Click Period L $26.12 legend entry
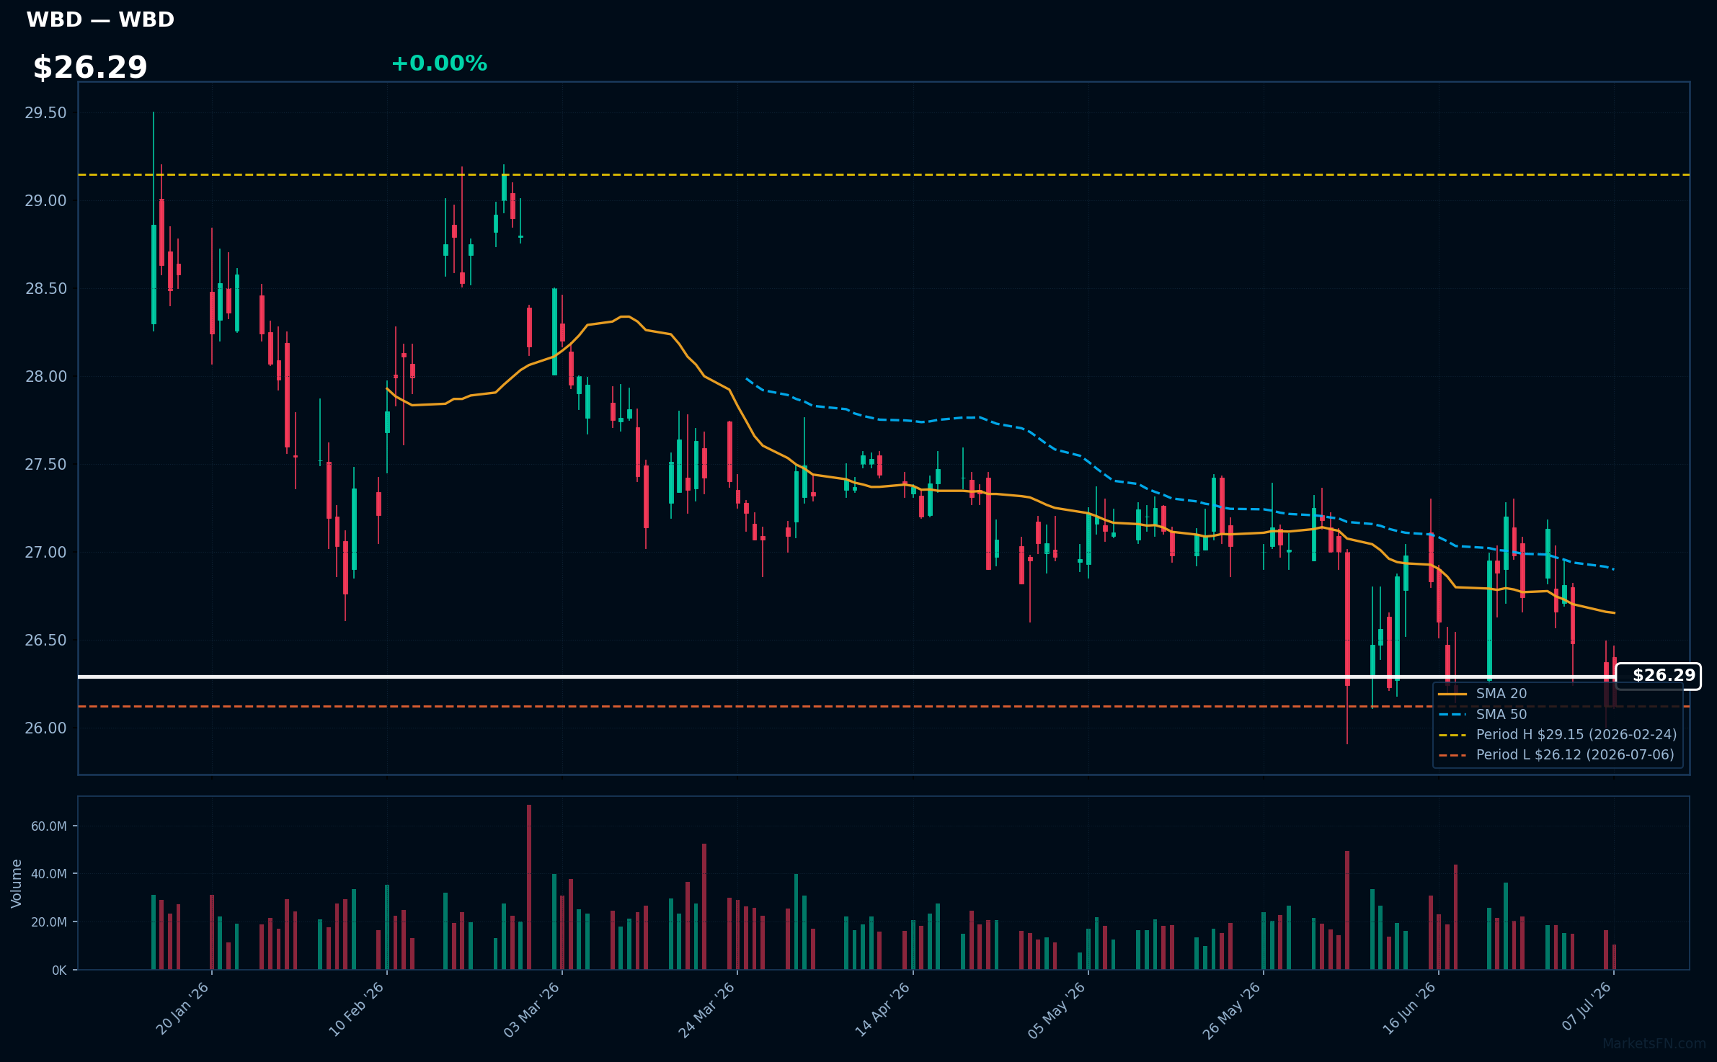 click(x=1556, y=754)
